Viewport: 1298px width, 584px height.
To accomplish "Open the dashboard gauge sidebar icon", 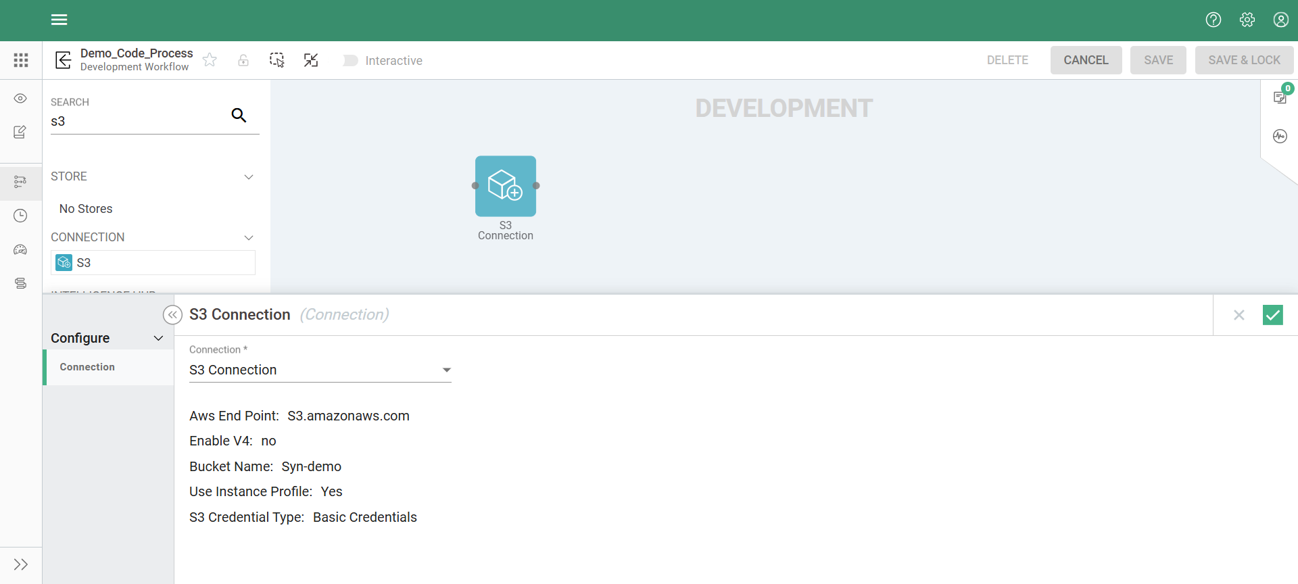I will (x=20, y=249).
